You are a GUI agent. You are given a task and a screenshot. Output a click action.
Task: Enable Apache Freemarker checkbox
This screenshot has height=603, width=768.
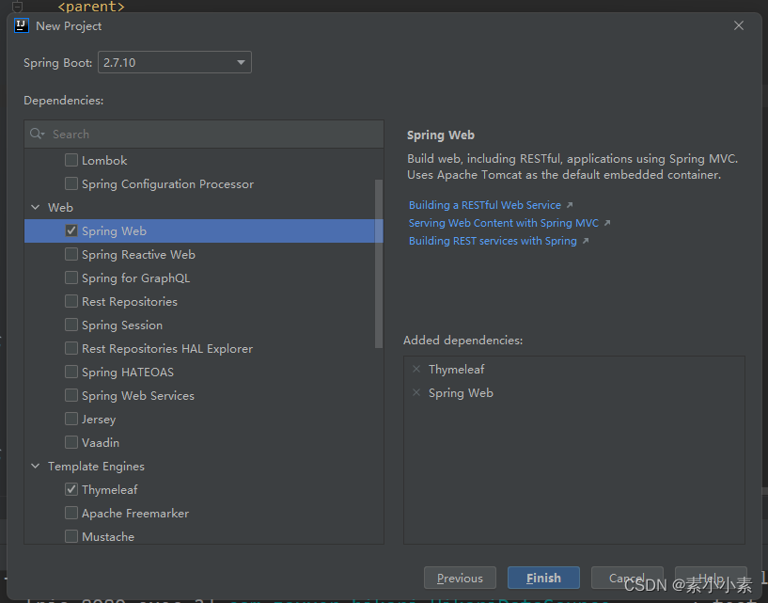(71, 514)
